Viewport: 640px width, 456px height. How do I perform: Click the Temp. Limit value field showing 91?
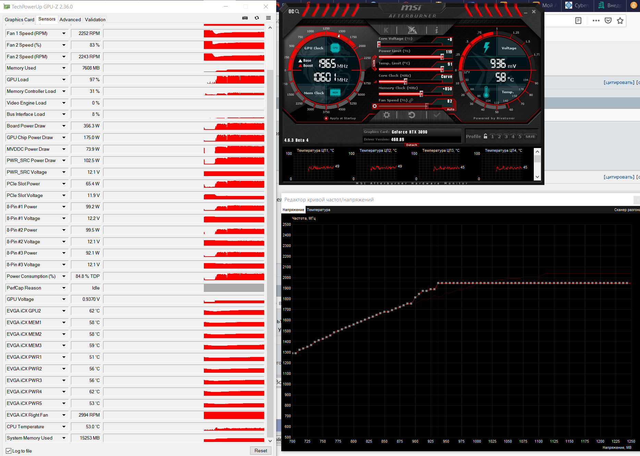pyautogui.click(x=450, y=64)
